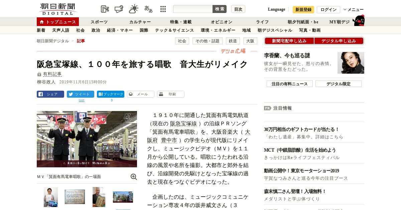Click the 新規登録 register button

303,10
